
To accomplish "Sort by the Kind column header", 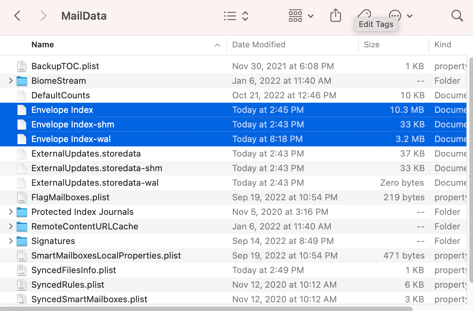I will (443, 45).
